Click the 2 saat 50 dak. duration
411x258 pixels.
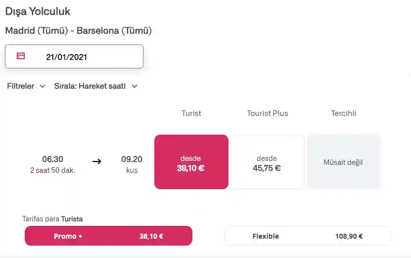pyautogui.click(x=52, y=170)
